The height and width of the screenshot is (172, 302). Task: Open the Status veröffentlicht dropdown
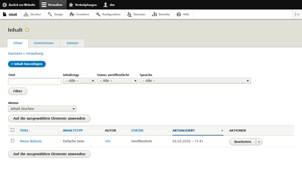click(117, 81)
